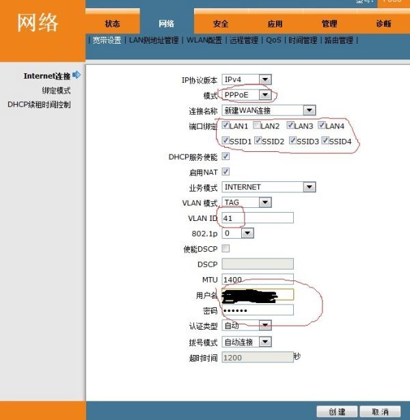
Task: Select the 网络 tab
Action: point(167,24)
